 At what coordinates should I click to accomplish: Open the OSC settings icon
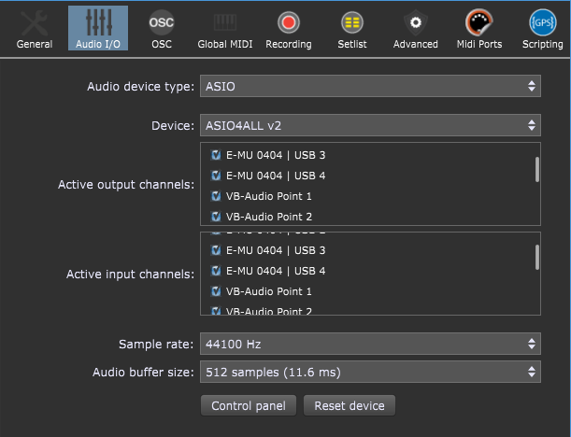tap(162, 22)
